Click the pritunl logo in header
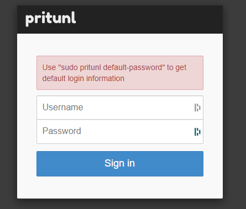The image size is (246, 209). coord(51,19)
